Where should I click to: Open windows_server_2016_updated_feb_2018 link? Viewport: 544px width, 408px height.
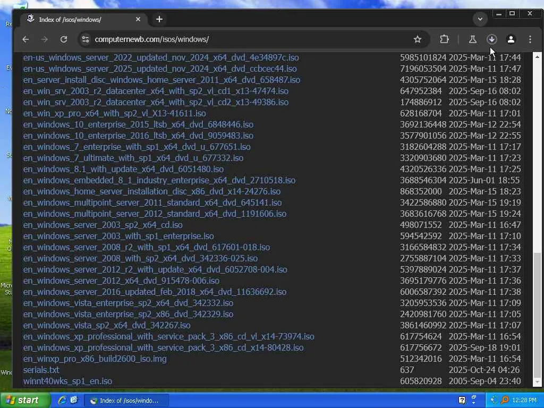[x=155, y=292]
